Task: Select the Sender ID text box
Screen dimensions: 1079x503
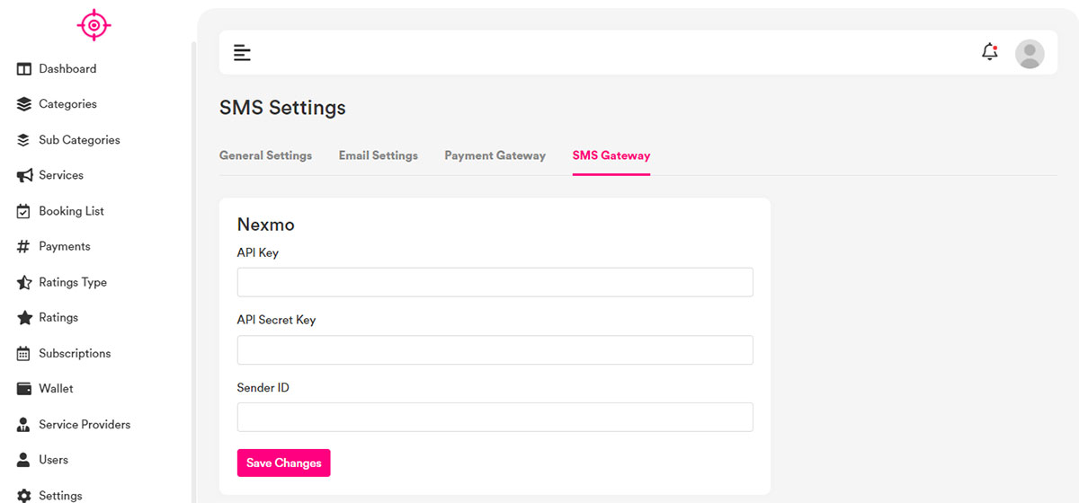Action: 495,417
